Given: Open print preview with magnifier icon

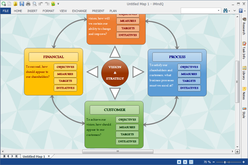Looking at the screenshot, I should (x=34, y=4).
